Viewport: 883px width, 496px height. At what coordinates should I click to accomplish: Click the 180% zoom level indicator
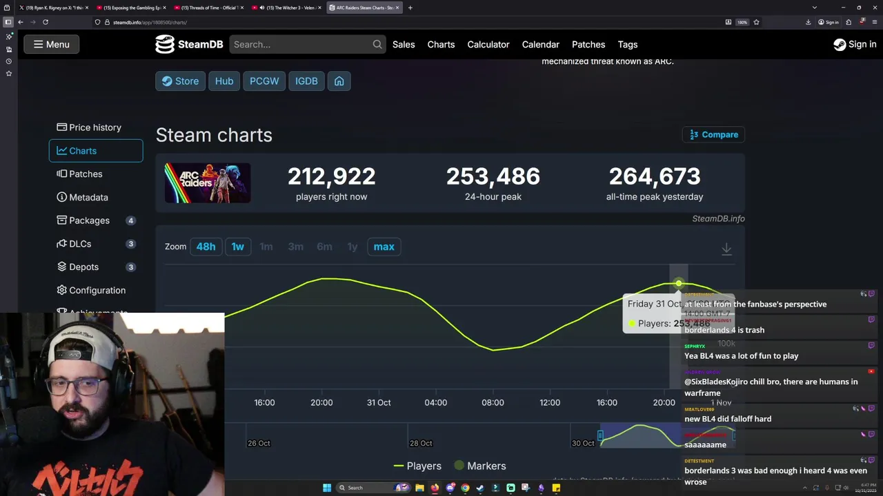click(742, 22)
